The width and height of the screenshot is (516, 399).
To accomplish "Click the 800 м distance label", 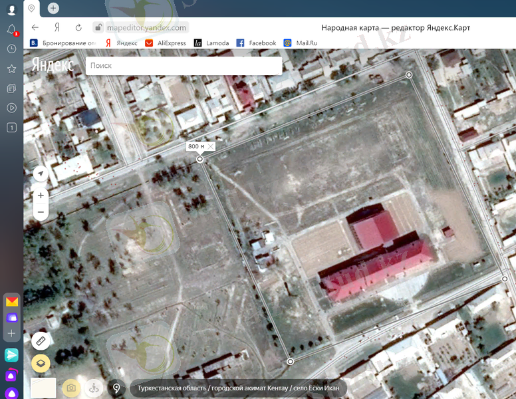I will tap(196, 146).
